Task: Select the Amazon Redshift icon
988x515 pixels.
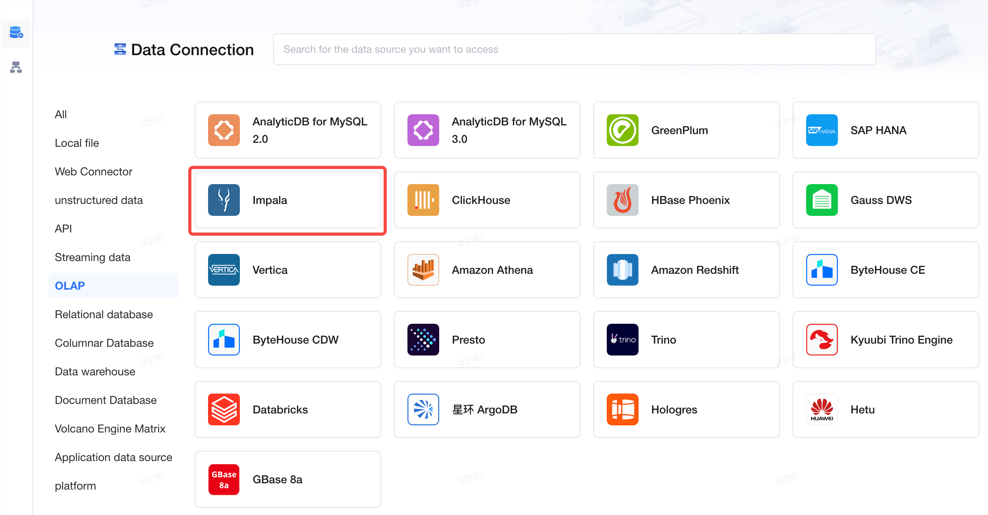Action: pos(623,270)
